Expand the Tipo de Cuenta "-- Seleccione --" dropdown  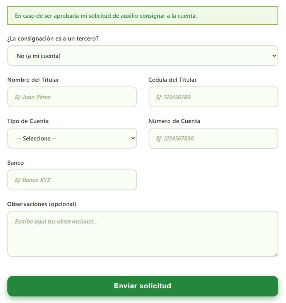[72, 138]
